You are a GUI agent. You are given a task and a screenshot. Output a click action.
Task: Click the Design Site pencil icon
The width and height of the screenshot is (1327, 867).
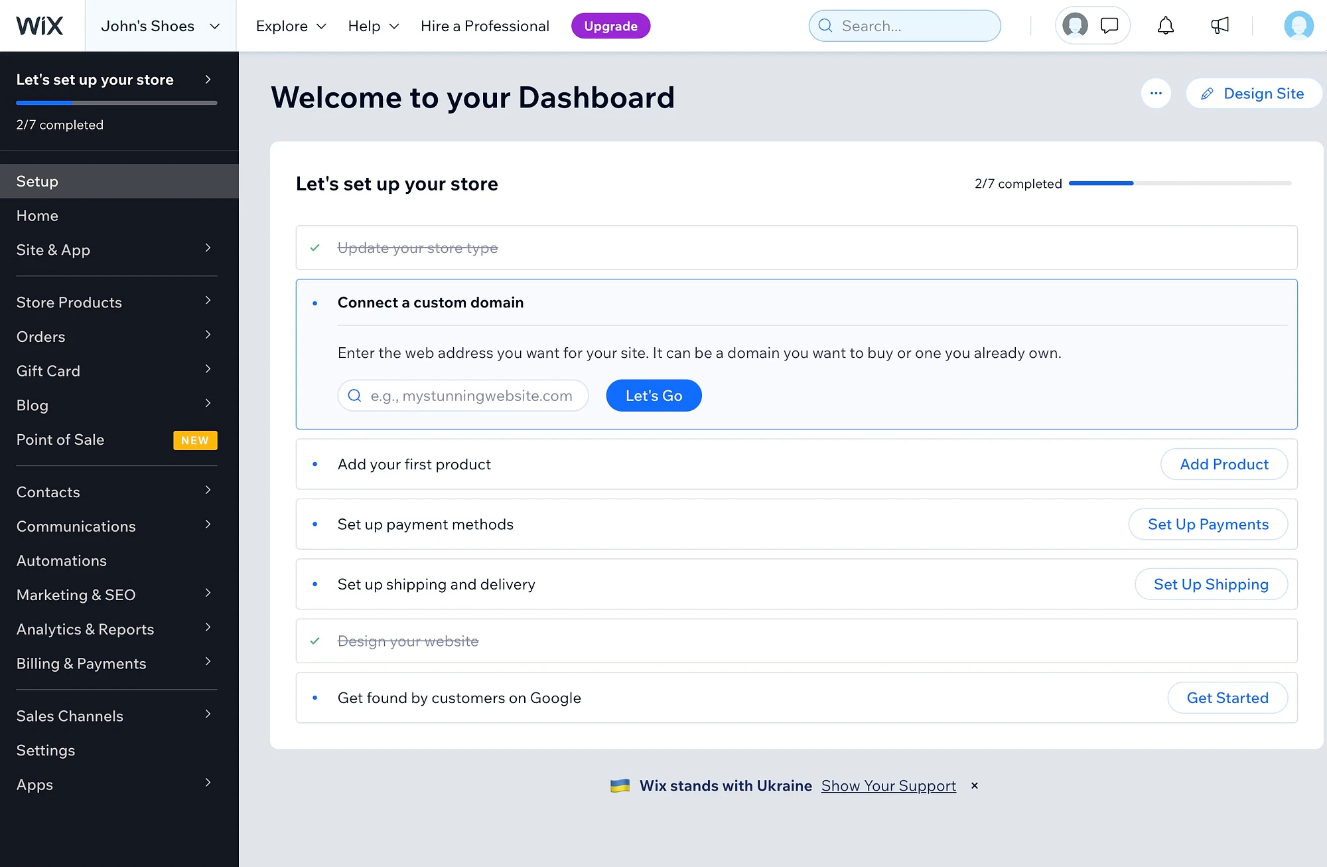(x=1207, y=93)
